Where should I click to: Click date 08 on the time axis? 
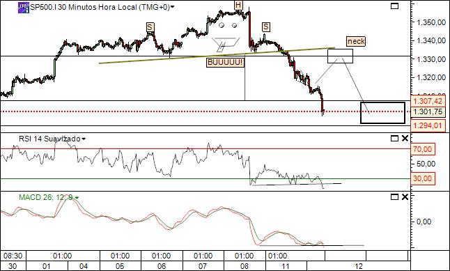click(x=244, y=266)
